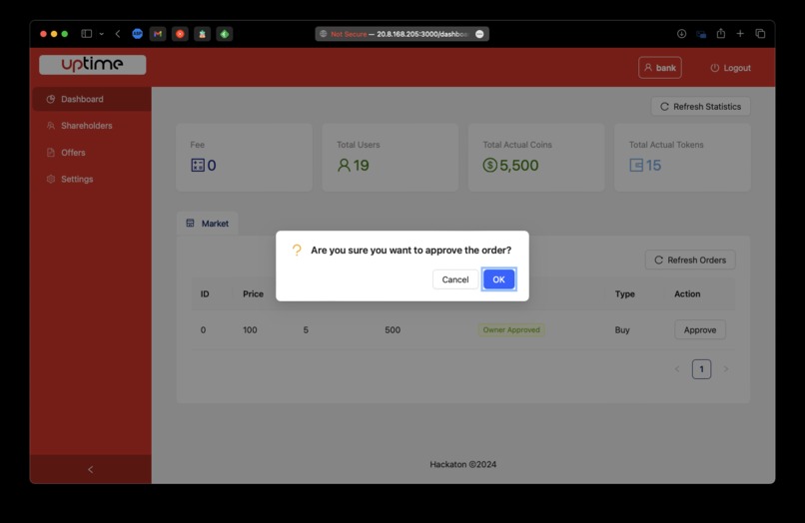Click the page options ellipsis in address bar
This screenshot has width=805, height=523.
[479, 34]
